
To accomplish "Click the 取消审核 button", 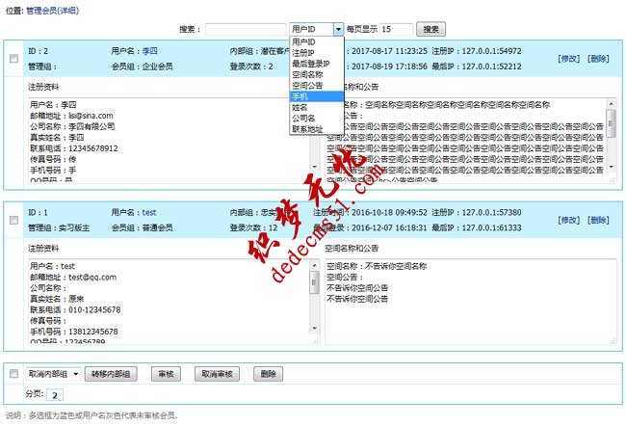I will [x=218, y=374].
